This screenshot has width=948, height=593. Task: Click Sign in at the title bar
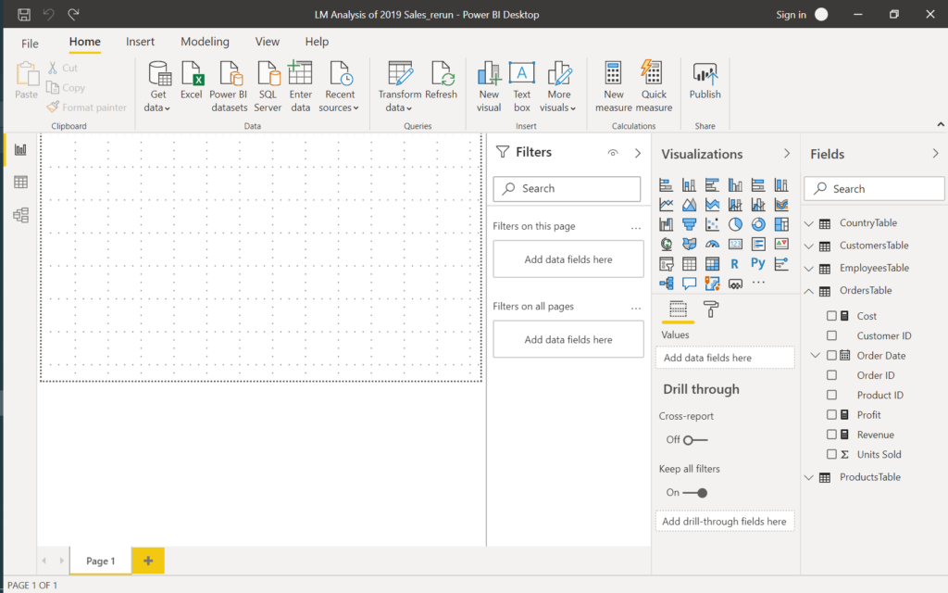pyautogui.click(x=791, y=15)
